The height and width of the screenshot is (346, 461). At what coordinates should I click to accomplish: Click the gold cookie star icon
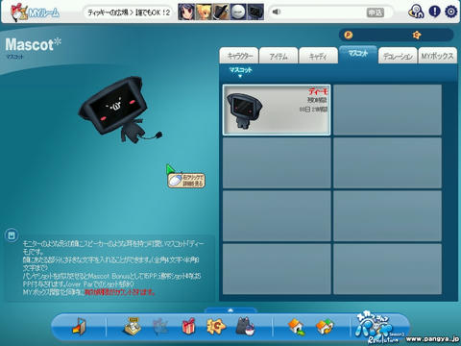pos(216,326)
